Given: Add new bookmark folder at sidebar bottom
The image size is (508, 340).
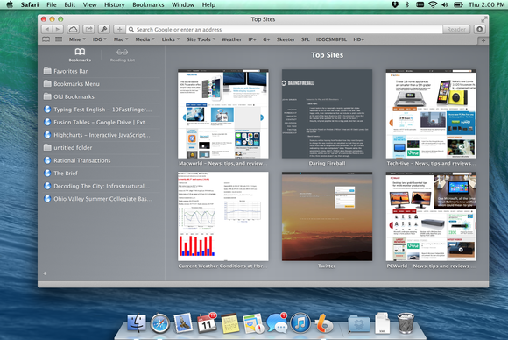Looking at the screenshot, I should pos(45,273).
